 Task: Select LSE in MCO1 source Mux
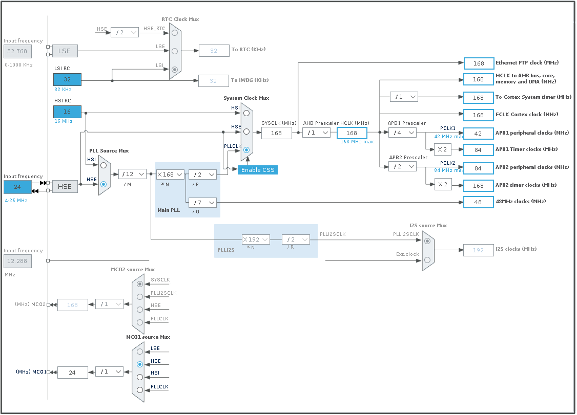coord(140,352)
